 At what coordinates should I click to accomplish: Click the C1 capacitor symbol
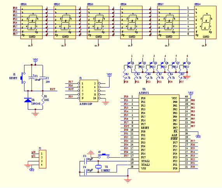click(x=31, y=78)
